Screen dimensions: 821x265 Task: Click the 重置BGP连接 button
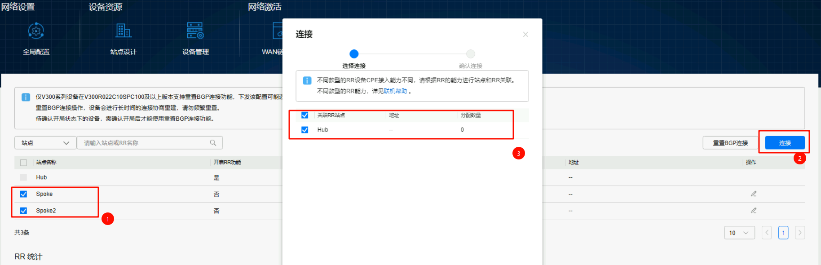point(730,143)
